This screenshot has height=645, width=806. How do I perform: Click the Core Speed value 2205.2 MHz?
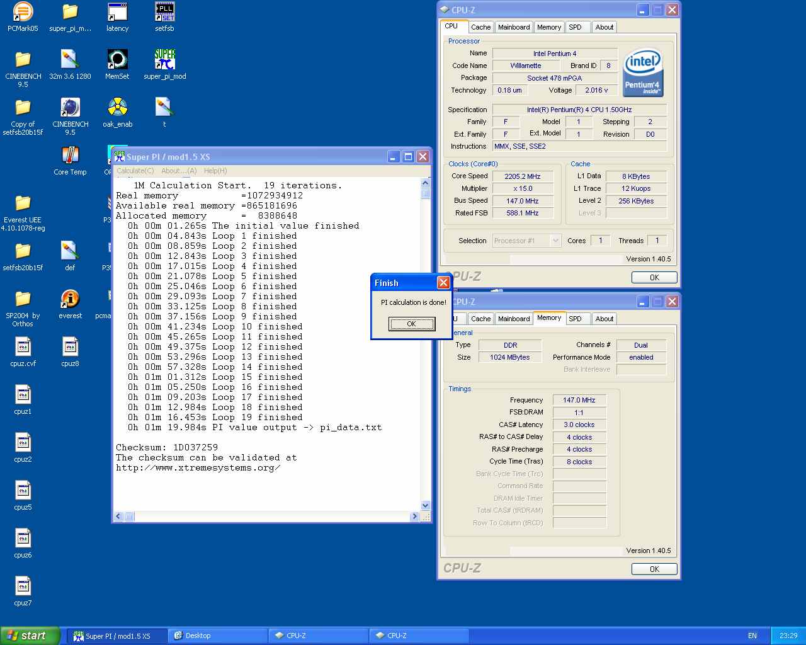pos(523,176)
